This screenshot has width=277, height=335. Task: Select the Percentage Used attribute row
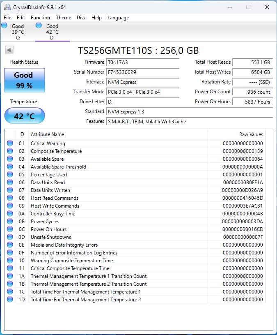click(135, 175)
